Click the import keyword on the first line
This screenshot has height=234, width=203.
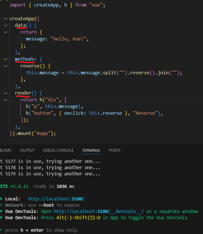(x=18, y=5)
